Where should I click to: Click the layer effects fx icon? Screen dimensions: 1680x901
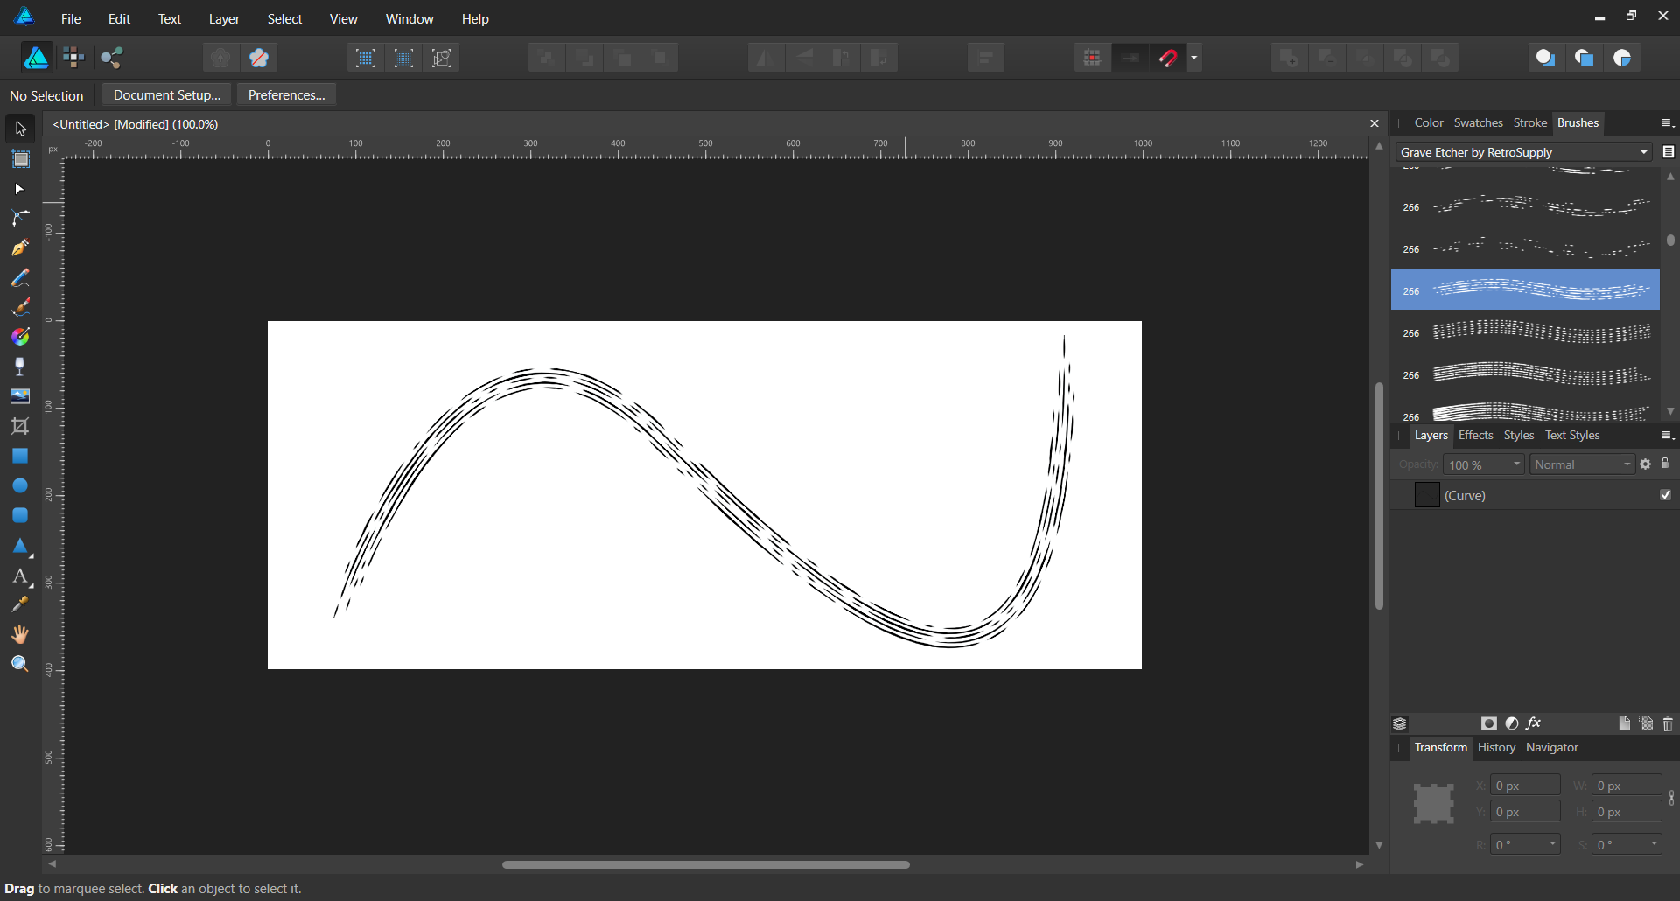pos(1534,723)
